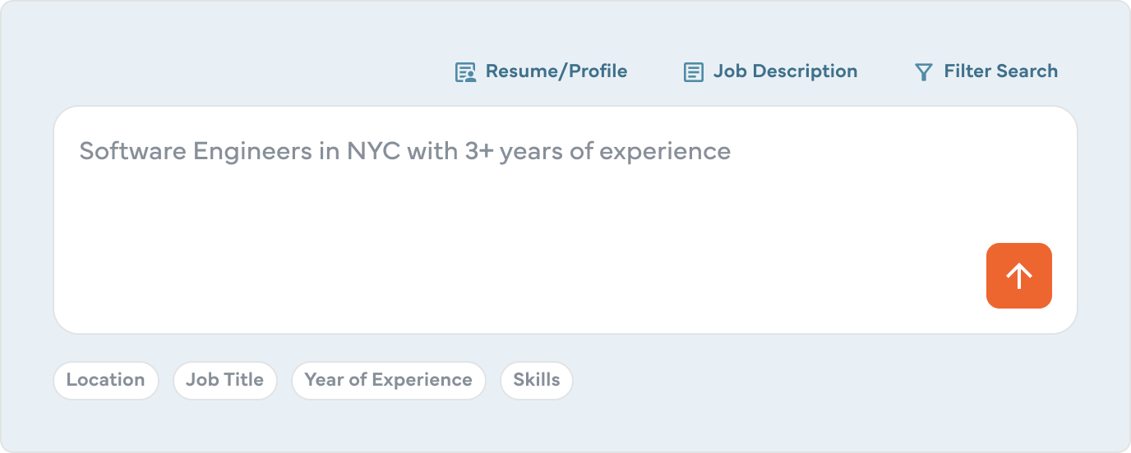Select the Year of Experience chip
Screen dimensions: 1131x453
pos(388,380)
